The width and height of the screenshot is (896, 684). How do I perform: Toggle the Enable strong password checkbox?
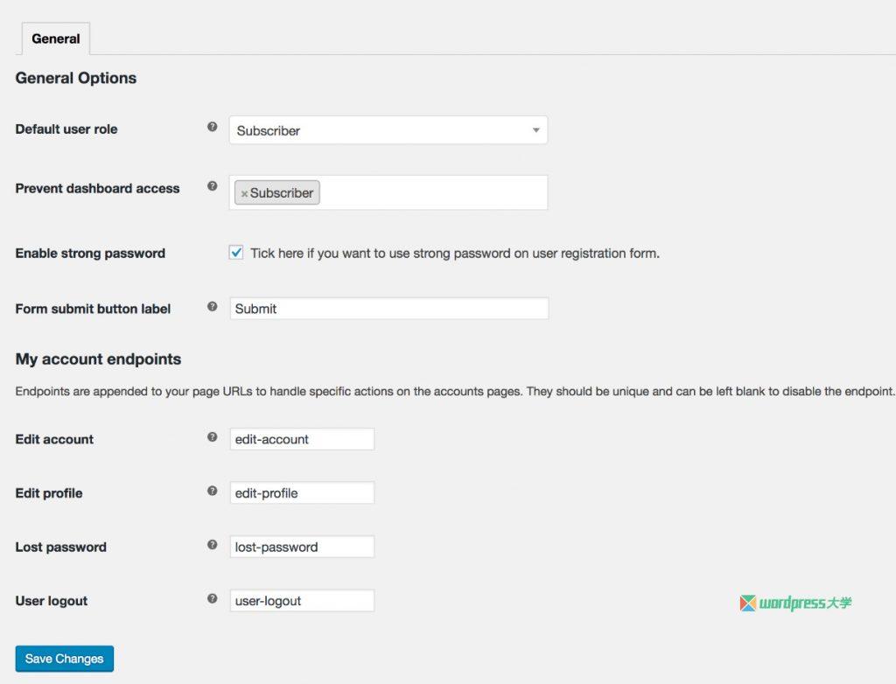point(236,253)
